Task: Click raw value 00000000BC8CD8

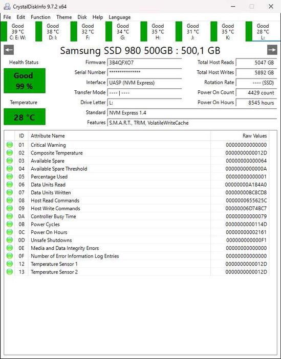Action: click(246, 192)
